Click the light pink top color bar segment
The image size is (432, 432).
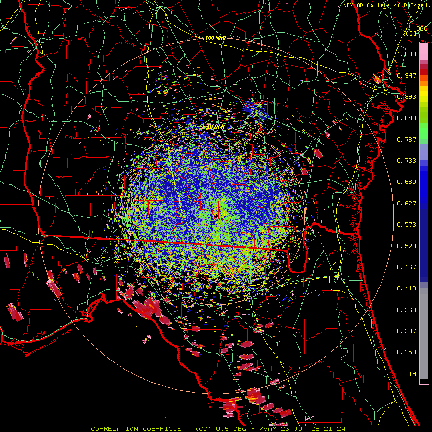tap(424, 51)
